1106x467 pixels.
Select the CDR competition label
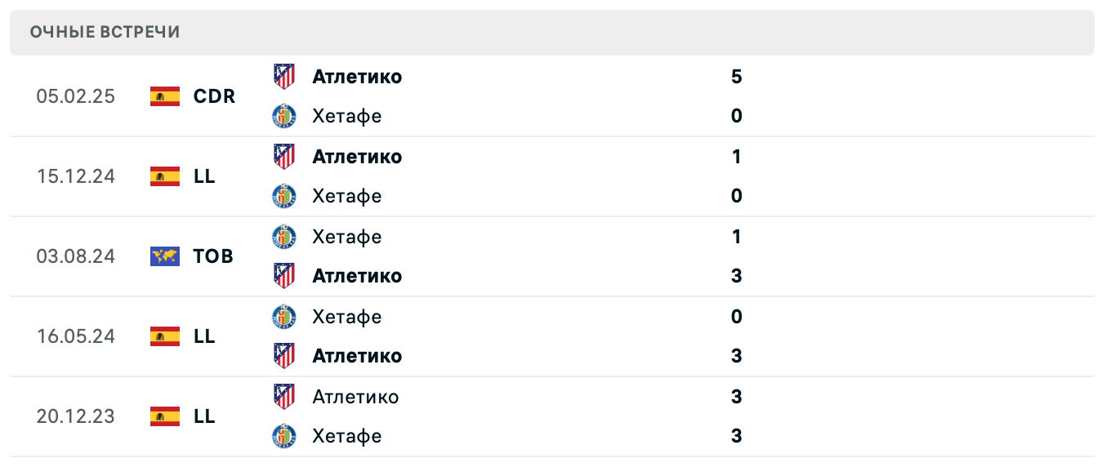point(214,96)
